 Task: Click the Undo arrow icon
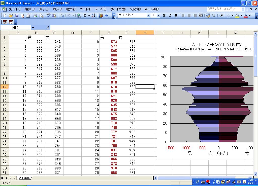pyautogui.click(x=69, y=16)
